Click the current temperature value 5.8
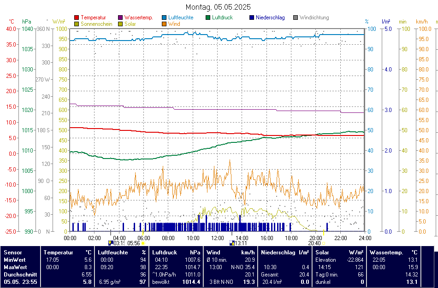Viewport: 438px width, 288px height. point(87,282)
